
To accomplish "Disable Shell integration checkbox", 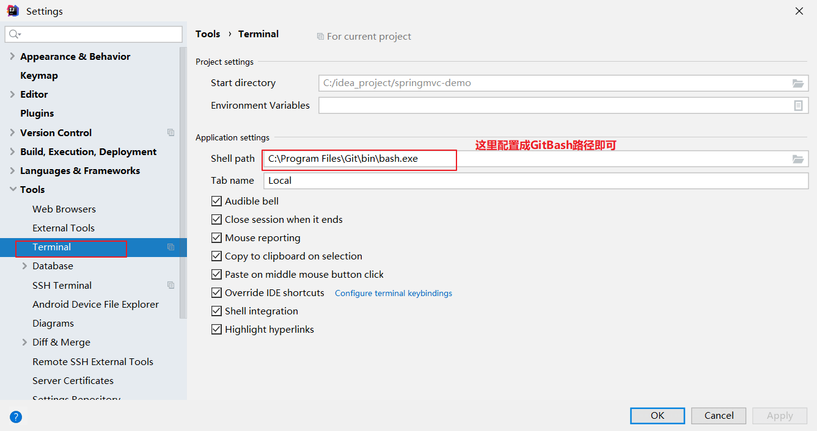I will pos(216,311).
